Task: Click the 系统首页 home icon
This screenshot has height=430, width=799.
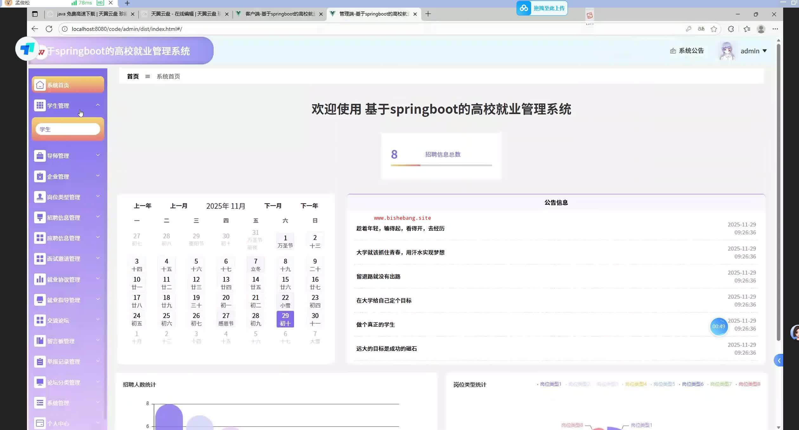Action: point(40,85)
